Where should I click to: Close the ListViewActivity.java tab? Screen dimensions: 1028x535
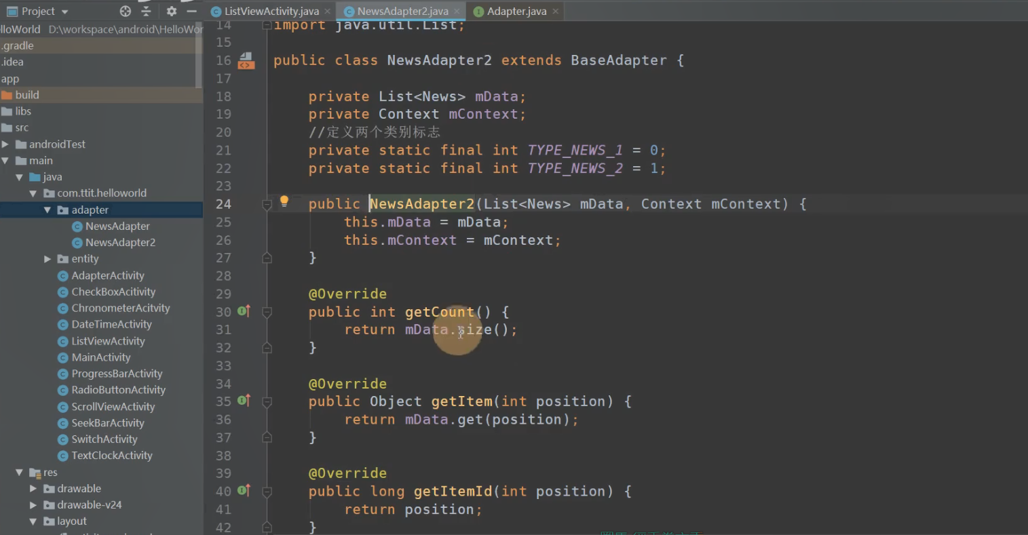coord(328,12)
